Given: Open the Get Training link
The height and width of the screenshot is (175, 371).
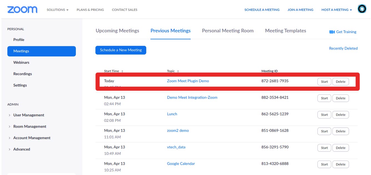Looking at the screenshot, I should pyautogui.click(x=343, y=32).
